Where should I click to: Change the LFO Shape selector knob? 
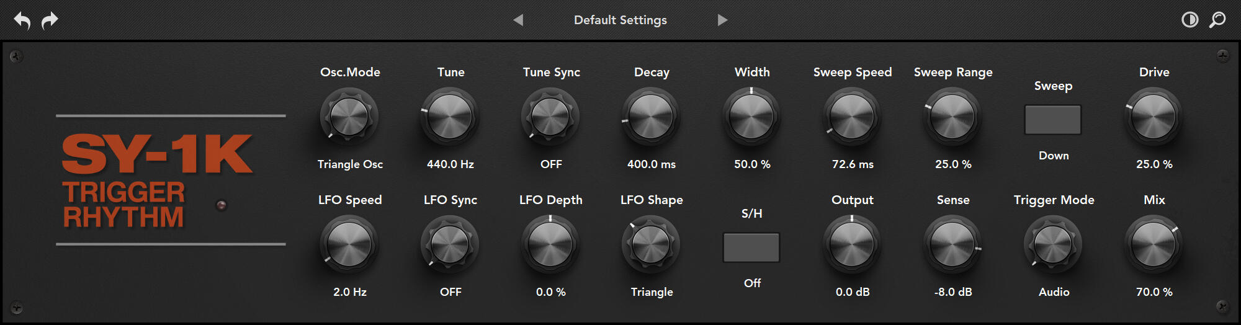pyautogui.click(x=651, y=244)
